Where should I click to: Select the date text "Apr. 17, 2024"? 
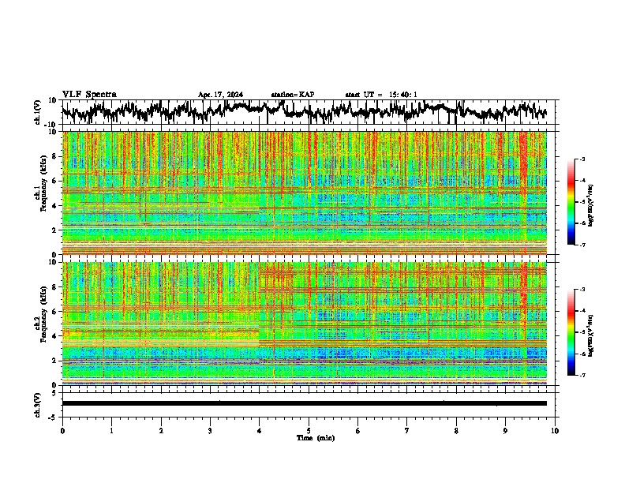(x=220, y=95)
